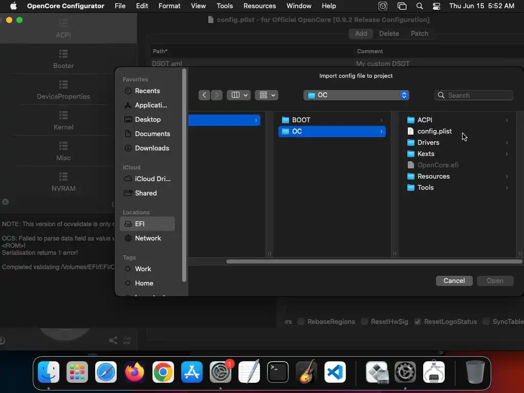
Task: Select OpenCore.efi file in list
Action: click(x=457, y=165)
